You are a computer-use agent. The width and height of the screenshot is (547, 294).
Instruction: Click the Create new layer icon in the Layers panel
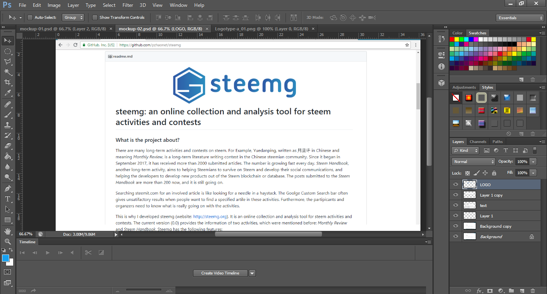(x=522, y=290)
